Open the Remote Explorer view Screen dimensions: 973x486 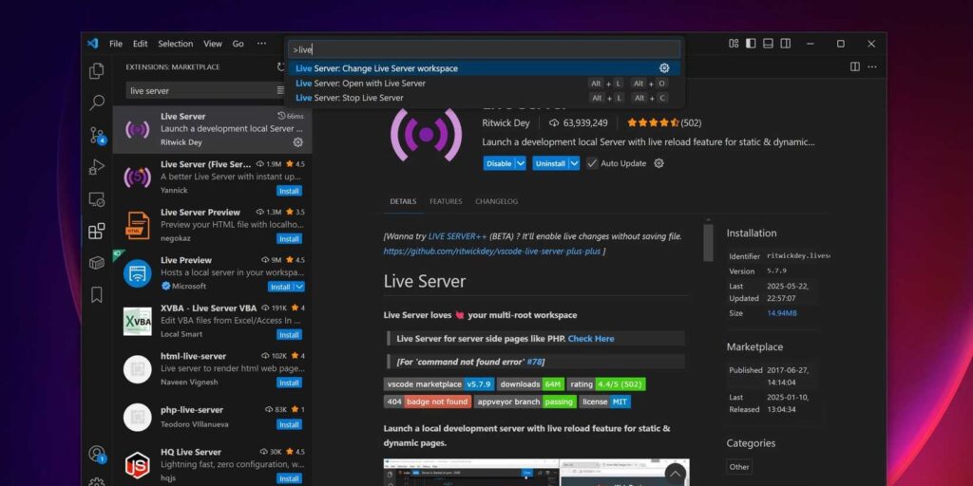[x=97, y=199]
